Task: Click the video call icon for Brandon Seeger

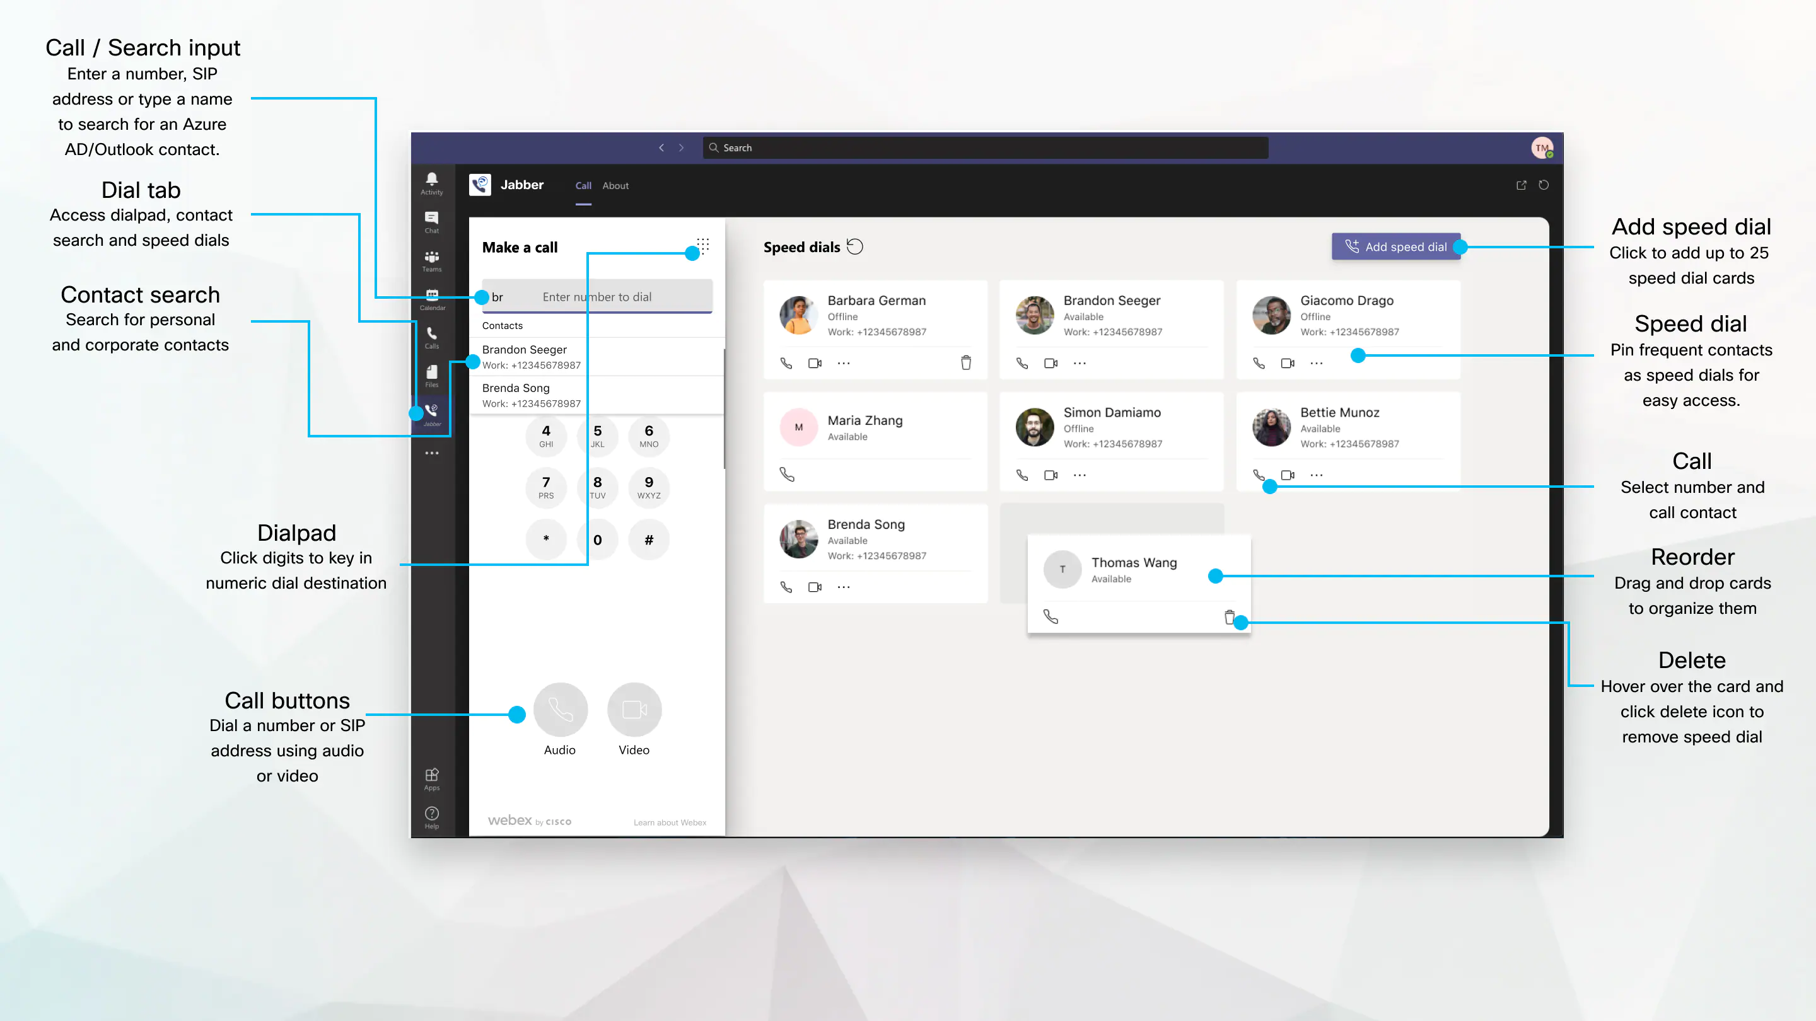Action: coord(1051,363)
